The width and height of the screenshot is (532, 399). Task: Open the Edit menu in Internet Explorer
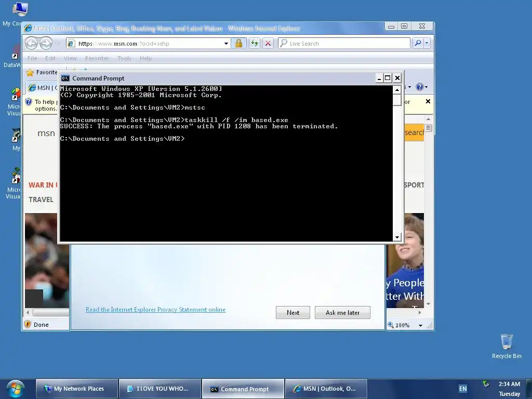pos(50,58)
